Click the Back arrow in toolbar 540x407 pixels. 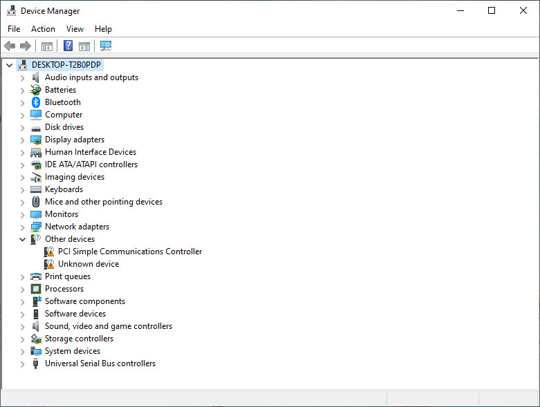[x=10, y=46]
